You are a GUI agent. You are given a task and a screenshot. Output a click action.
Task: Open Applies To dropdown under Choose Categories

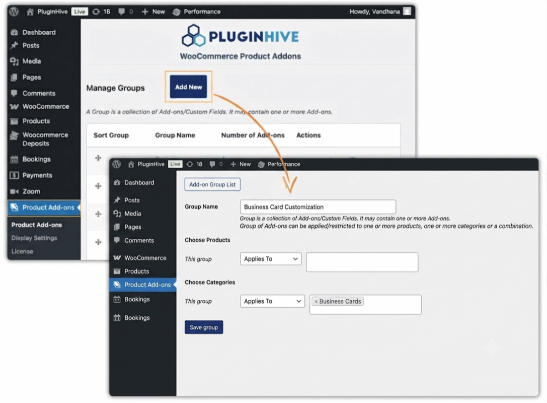coord(272,301)
